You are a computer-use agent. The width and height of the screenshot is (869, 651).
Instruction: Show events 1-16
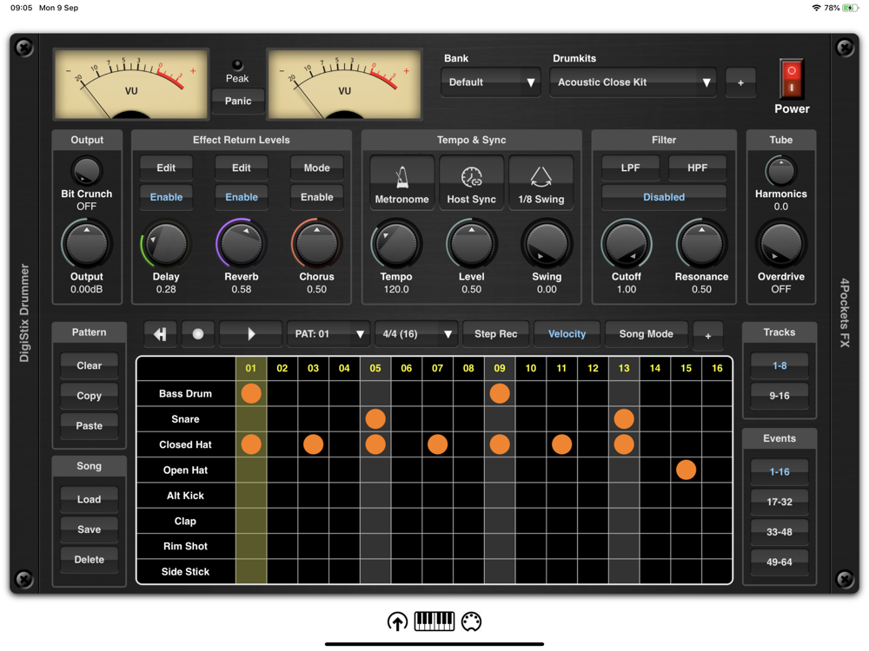(x=779, y=471)
